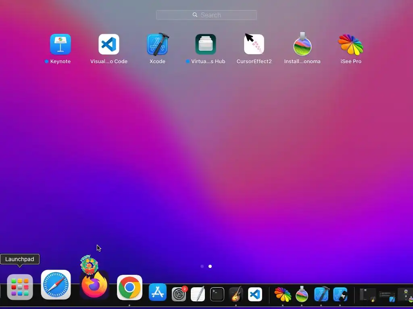413x309 pixels.
Task: Restore minimized GarageBand window from Dock
Action: [x=368, y=295]
